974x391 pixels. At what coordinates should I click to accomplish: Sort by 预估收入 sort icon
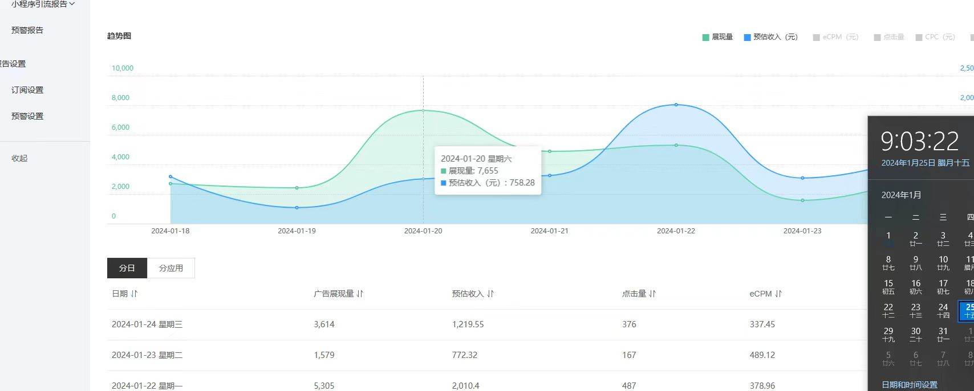click(x=490, y=294)
